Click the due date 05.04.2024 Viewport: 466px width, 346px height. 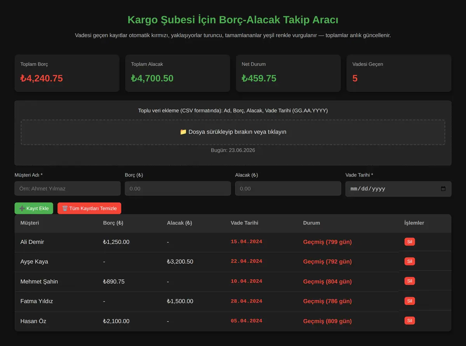[247, 321]
